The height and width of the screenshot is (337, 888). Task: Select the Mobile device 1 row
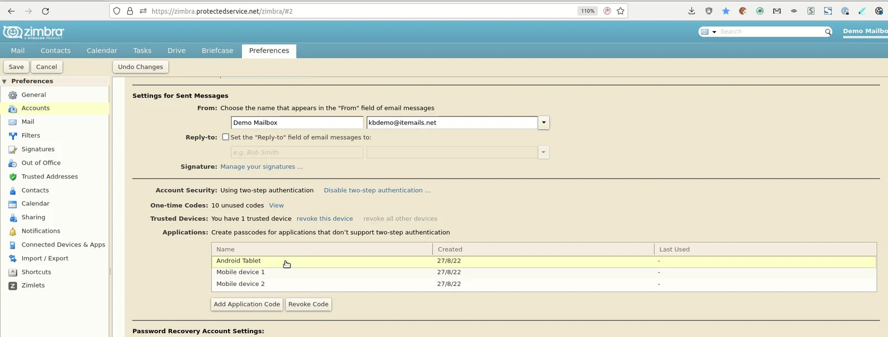543,273
